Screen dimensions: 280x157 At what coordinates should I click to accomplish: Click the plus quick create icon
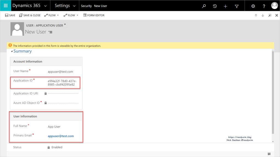tap(226, 6)
